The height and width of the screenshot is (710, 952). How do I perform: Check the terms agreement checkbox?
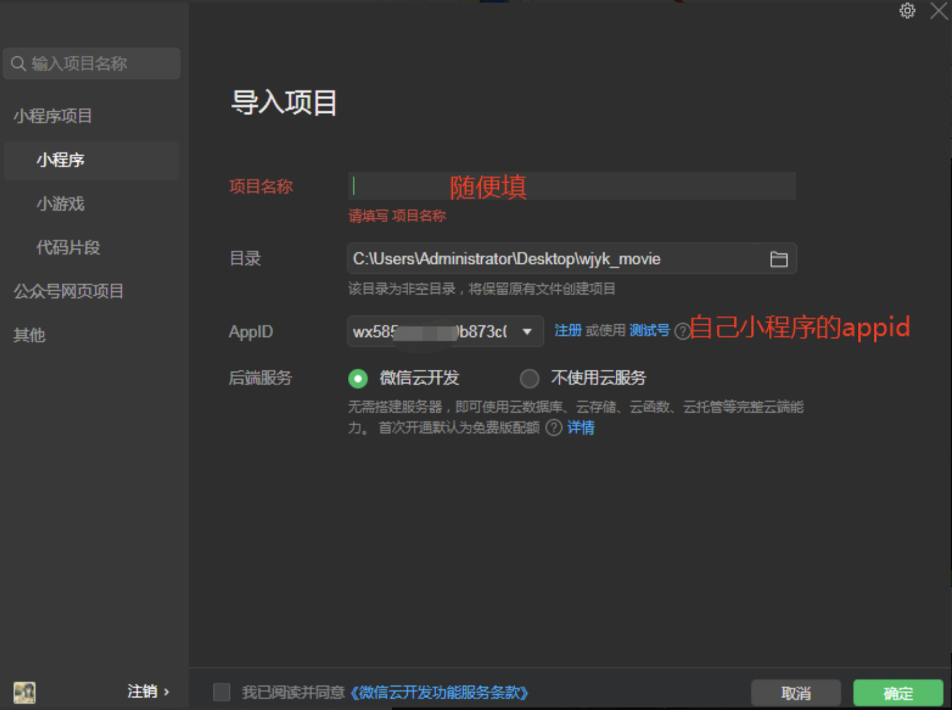[x=221, y=692]
